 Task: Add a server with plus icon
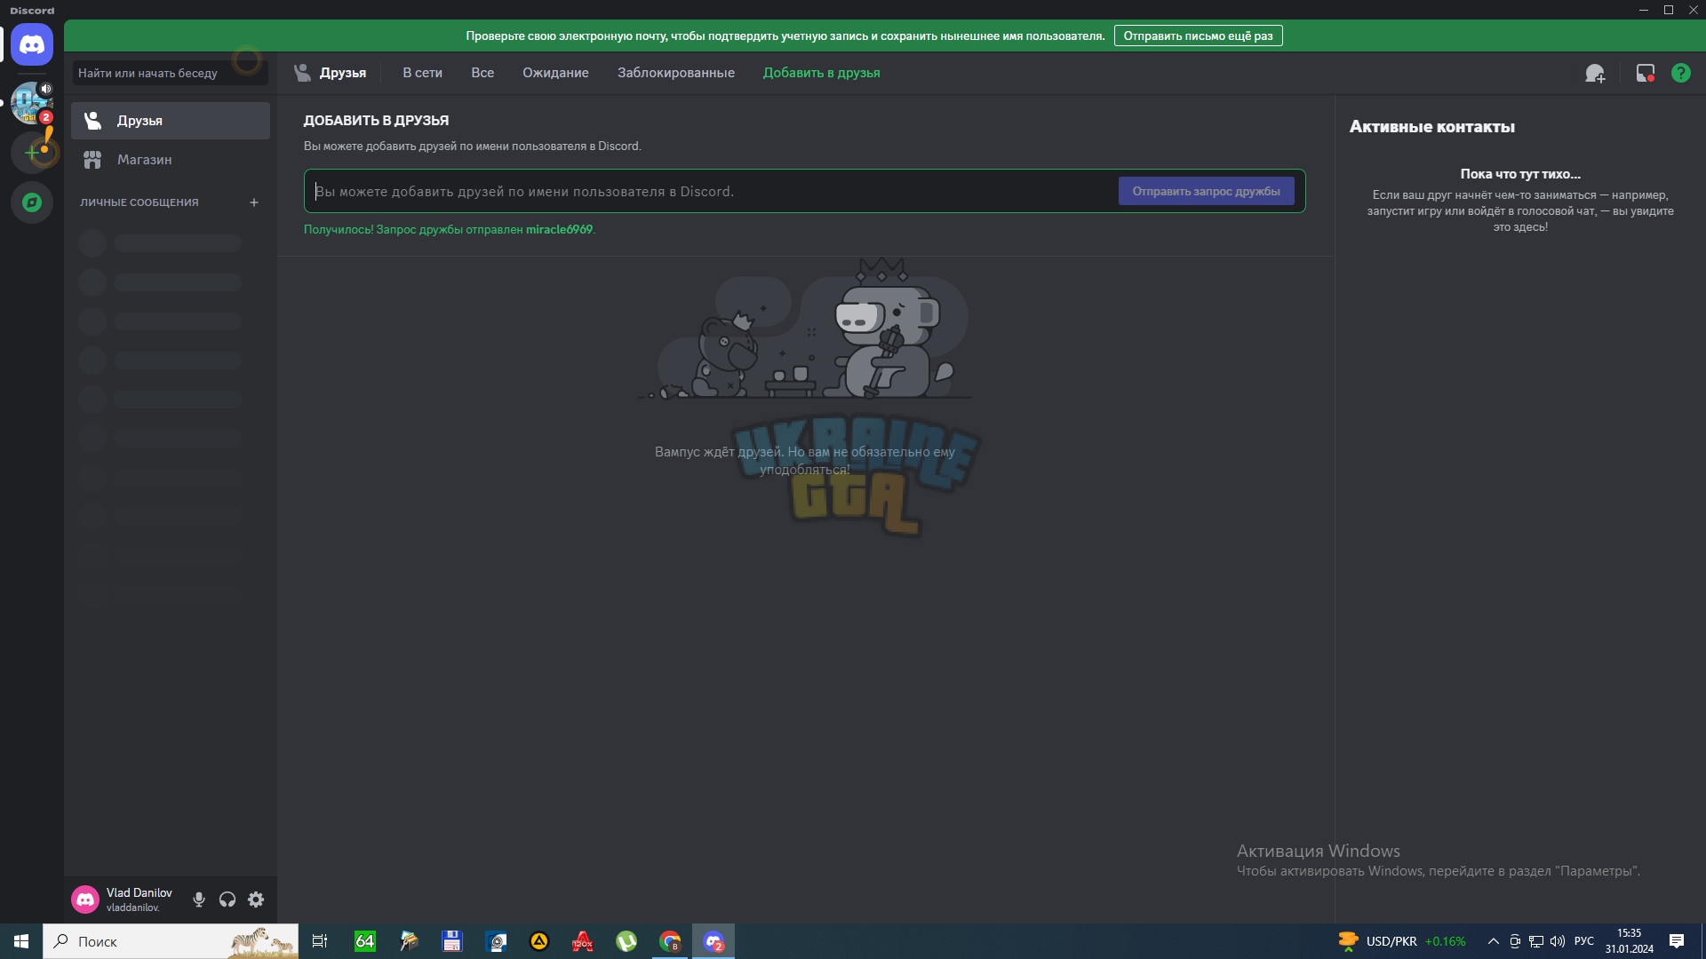click(x=32, y=153)
